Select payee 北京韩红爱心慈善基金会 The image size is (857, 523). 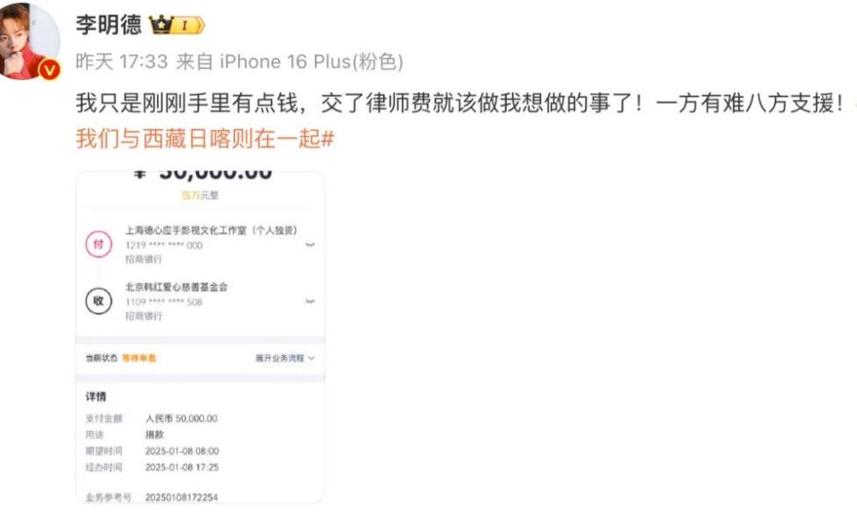(176, 287)
